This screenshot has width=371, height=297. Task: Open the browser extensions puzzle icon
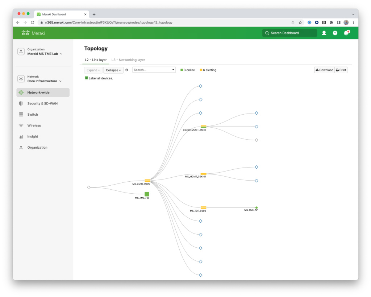331,22
